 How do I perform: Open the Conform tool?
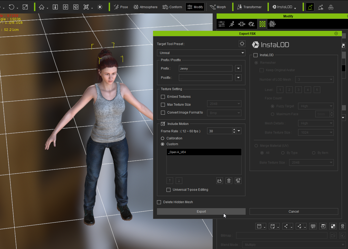click(x=172, y=7)
